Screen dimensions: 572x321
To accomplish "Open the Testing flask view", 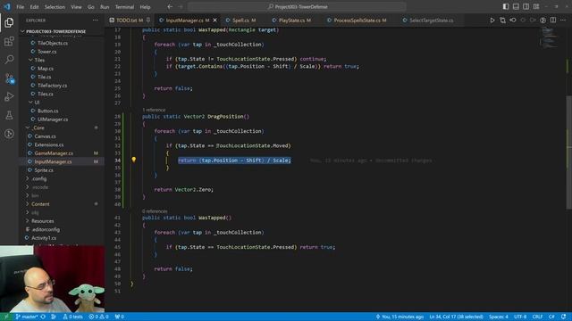I will point(9,115).
